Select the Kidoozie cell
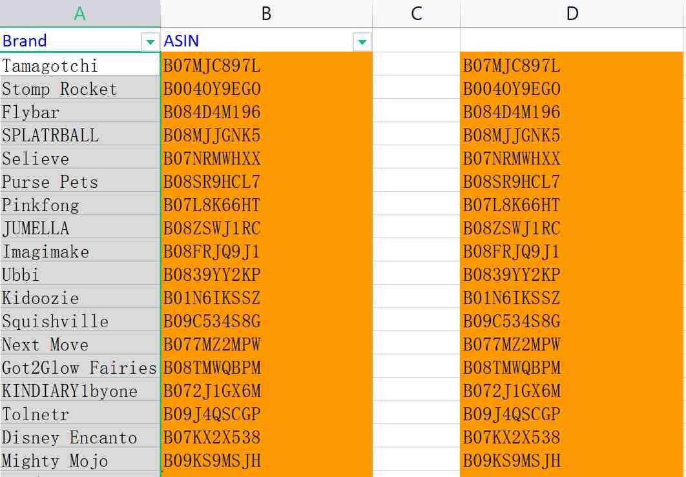This screenshot has width=686, height=477. click(80, 298)
